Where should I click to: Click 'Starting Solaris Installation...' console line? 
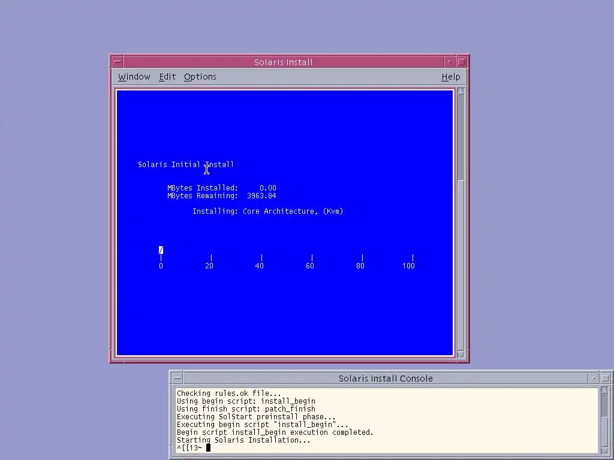coord(243,440)
